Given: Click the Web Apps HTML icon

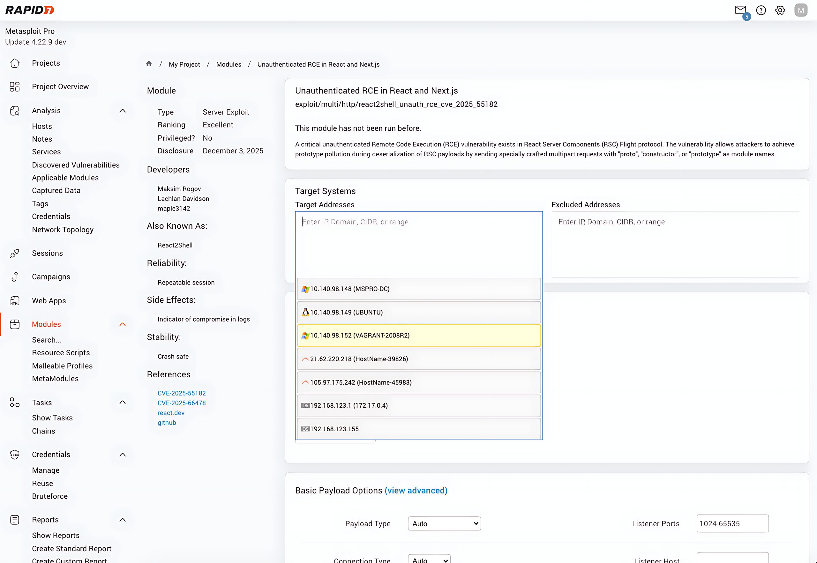Looking at the screenshot, I should (x=14, y=300).
